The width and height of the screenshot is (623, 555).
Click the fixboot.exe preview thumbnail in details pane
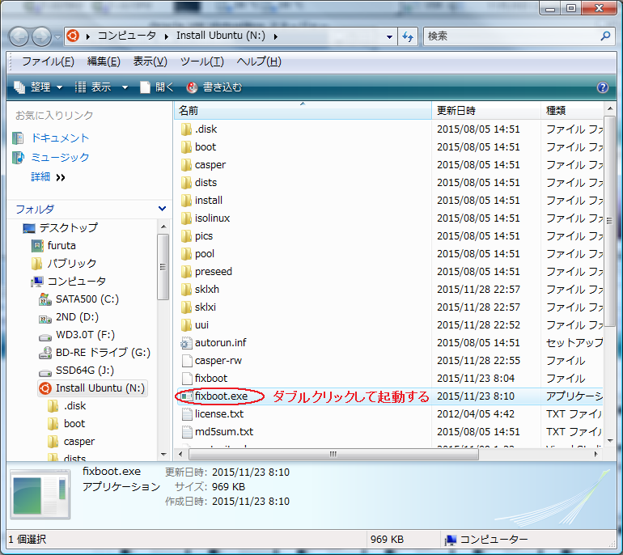40,495
